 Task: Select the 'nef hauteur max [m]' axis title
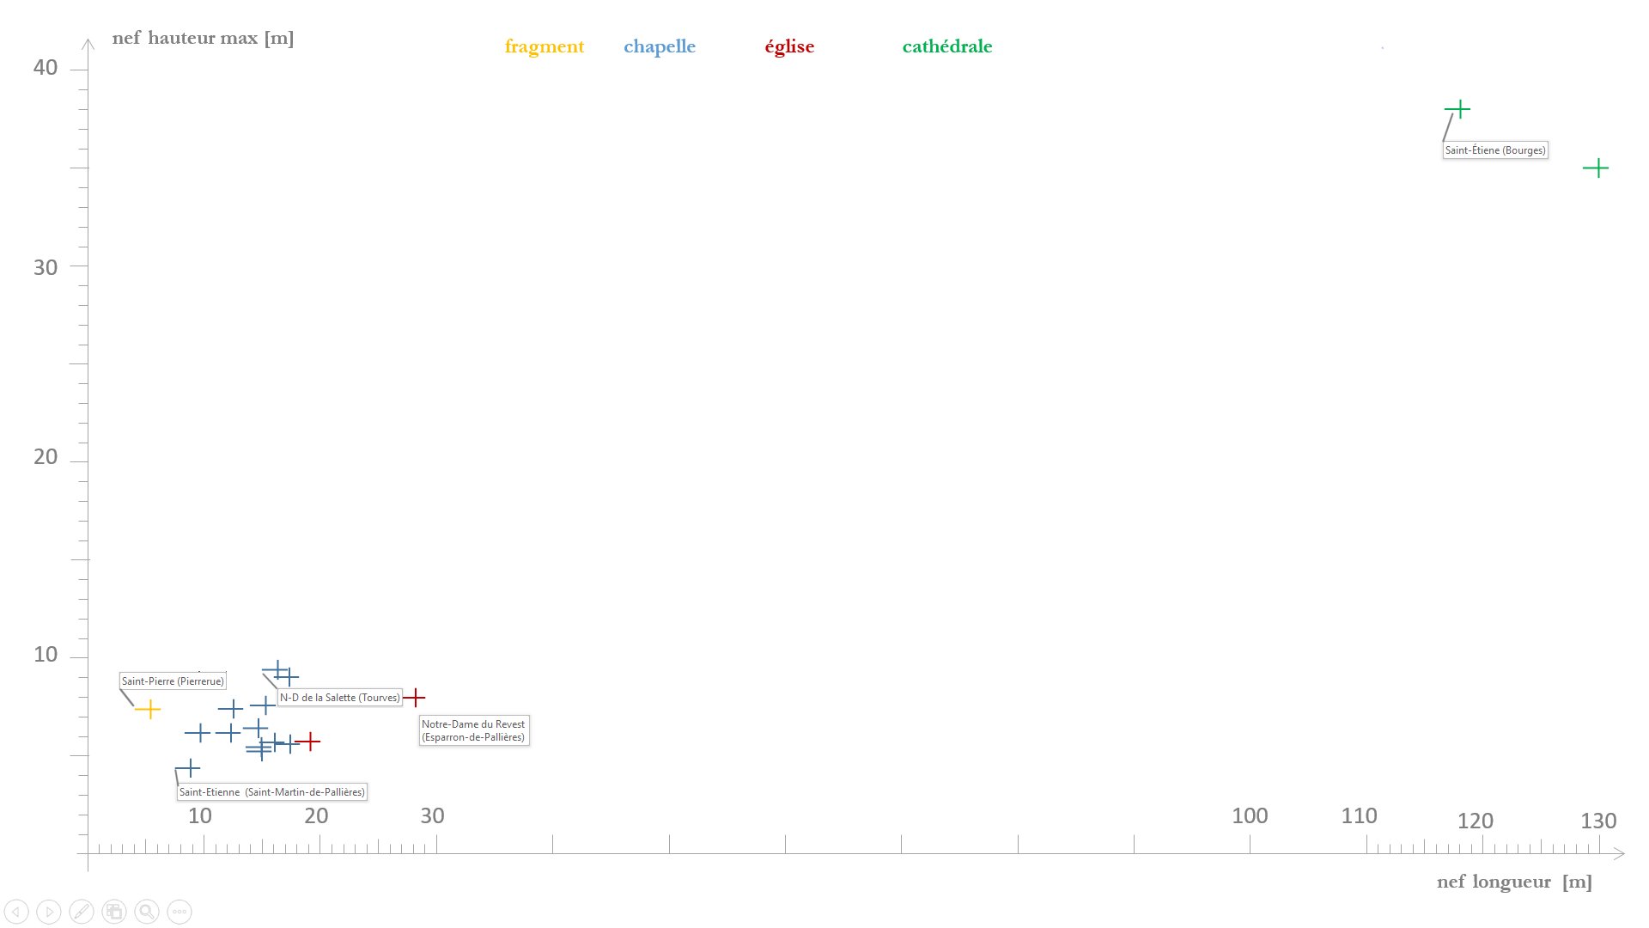[x=203, y=39]
